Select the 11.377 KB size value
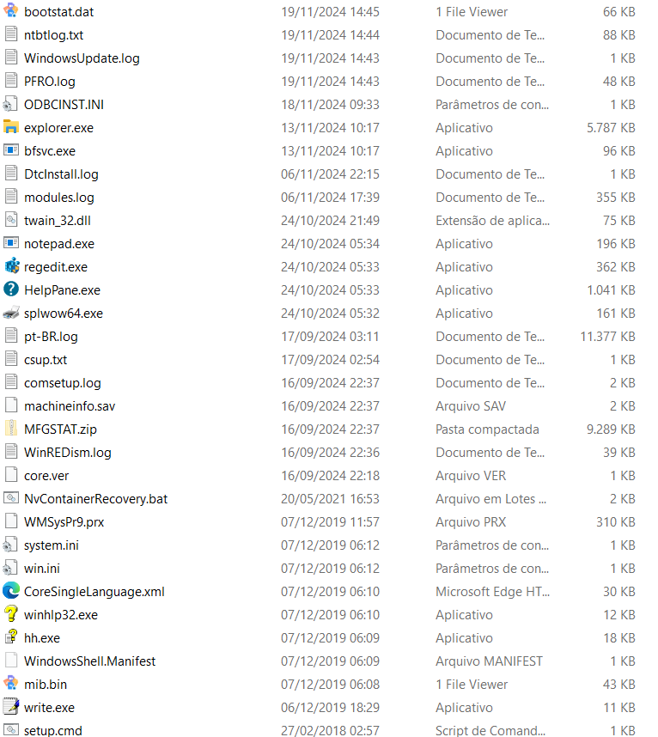658x737 pixels. [x=607, y=336]
